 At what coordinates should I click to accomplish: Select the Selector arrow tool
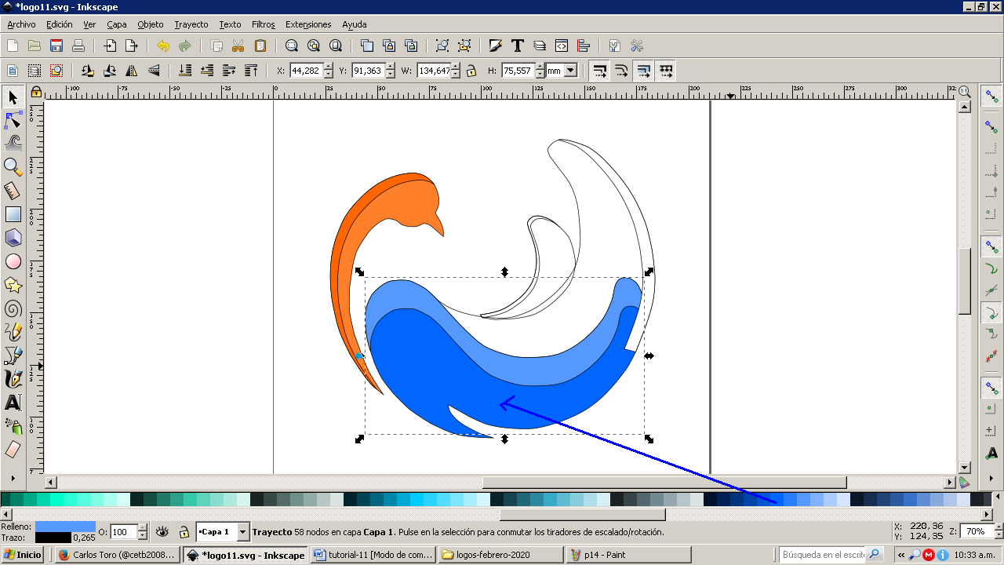tap(13, 97)
